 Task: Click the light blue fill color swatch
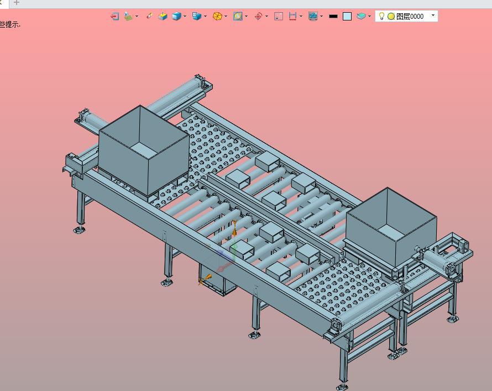coord(347,17)
